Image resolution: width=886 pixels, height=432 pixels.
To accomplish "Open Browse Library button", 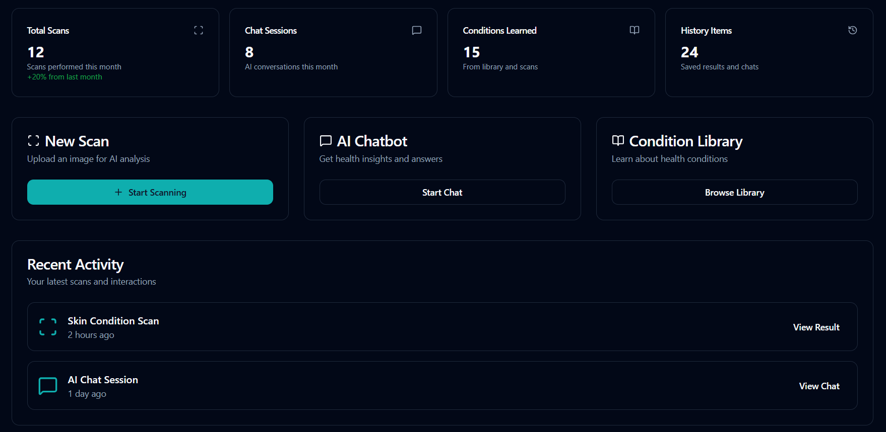I will tap(735, 192).
